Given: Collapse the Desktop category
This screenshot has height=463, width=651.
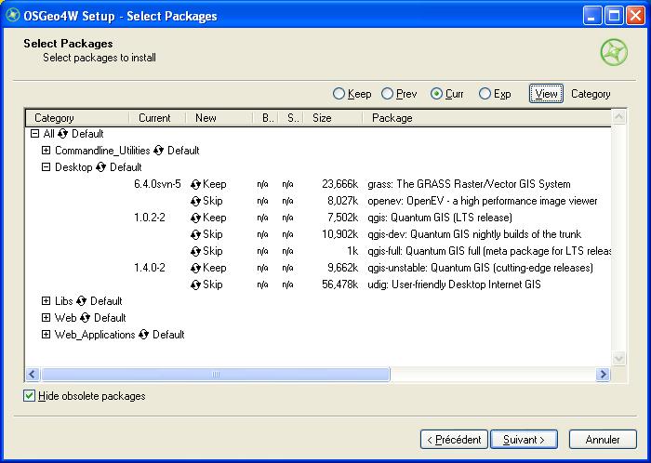Looking at the screenshot, I should [46, 167].
